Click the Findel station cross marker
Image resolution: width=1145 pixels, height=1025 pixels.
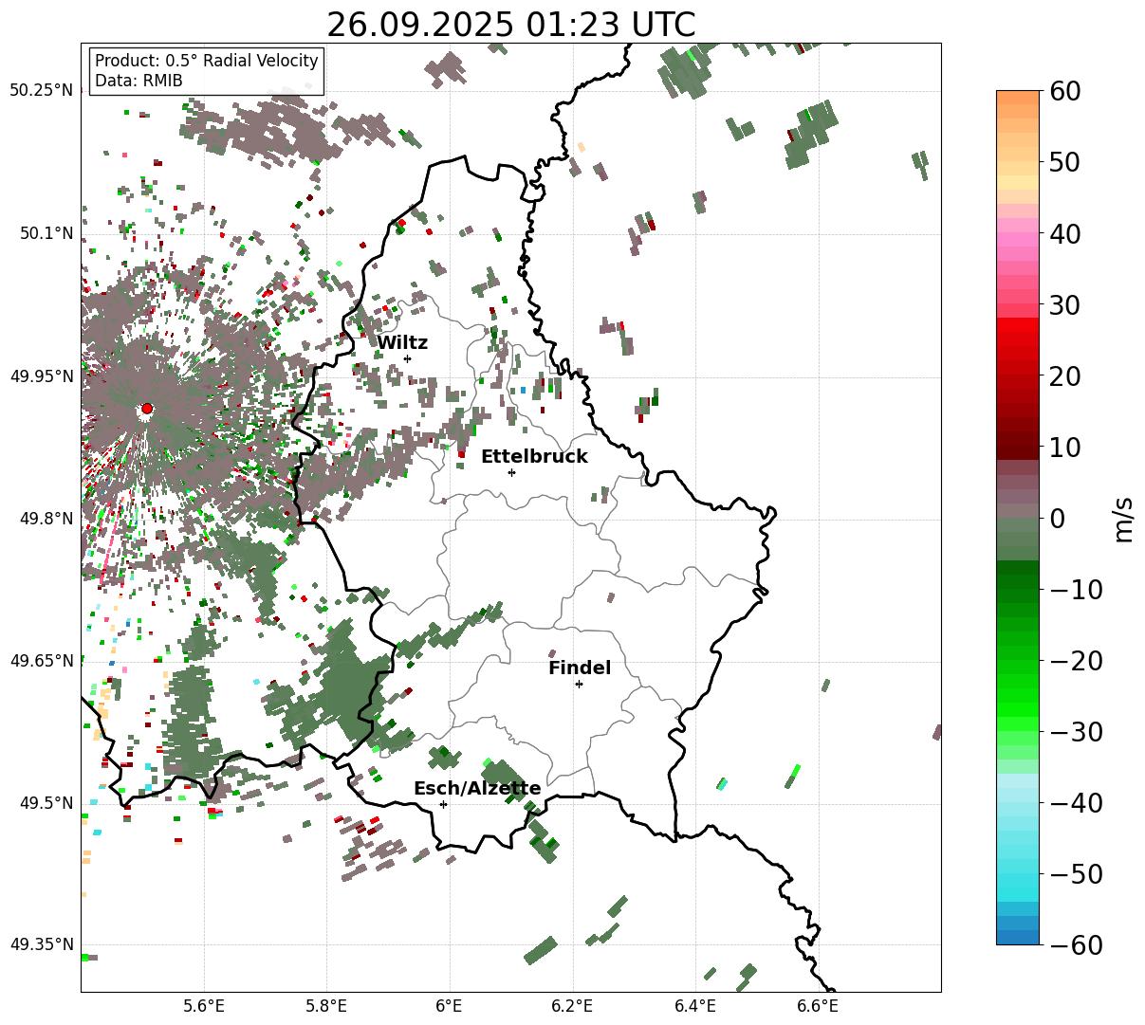click(x=579, y=684)
